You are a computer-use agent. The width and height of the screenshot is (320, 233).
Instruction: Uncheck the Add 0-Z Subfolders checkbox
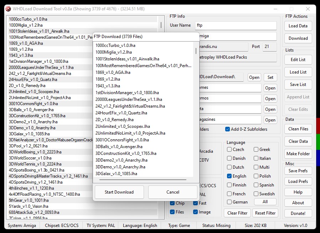click(227, 129)
